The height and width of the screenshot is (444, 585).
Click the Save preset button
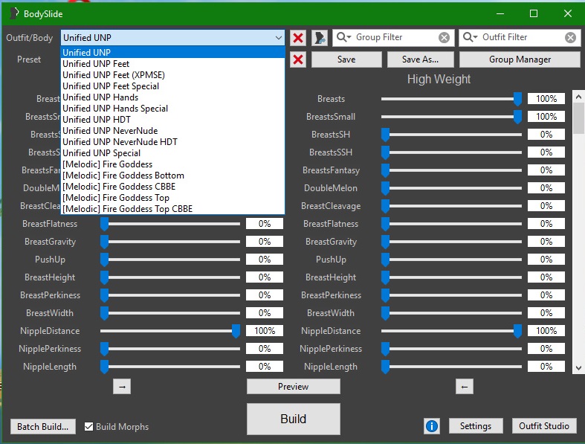(x=346, y=59)
